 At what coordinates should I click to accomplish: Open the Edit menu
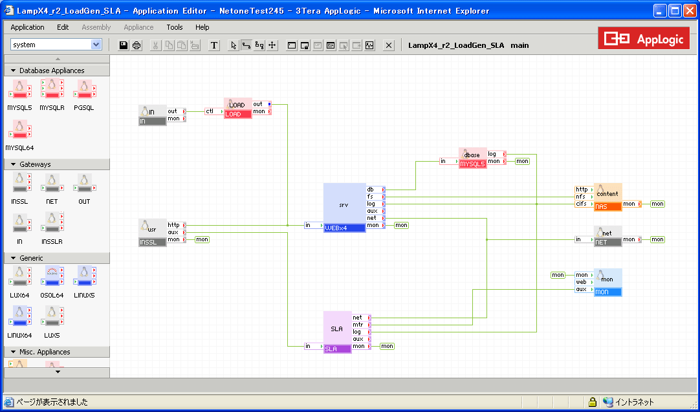tap(63, 27)
